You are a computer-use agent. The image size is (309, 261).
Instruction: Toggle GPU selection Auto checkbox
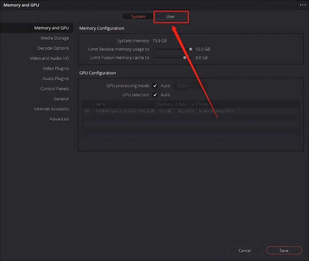click(x=155, y=95)
